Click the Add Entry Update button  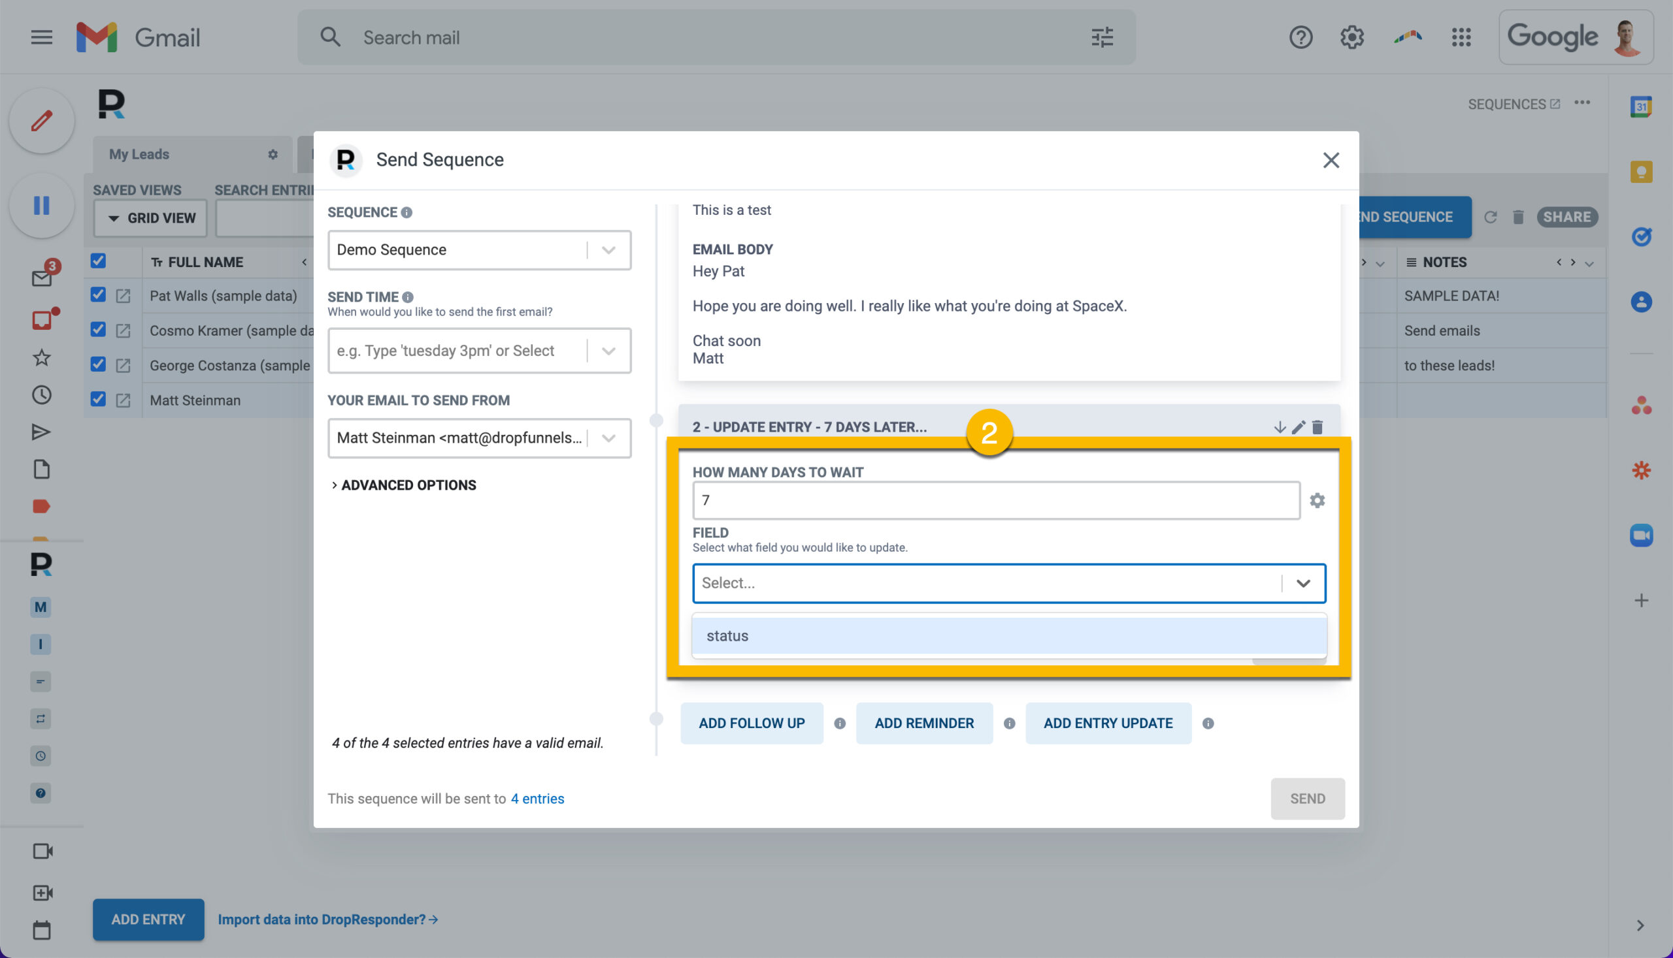[1108, 723]
